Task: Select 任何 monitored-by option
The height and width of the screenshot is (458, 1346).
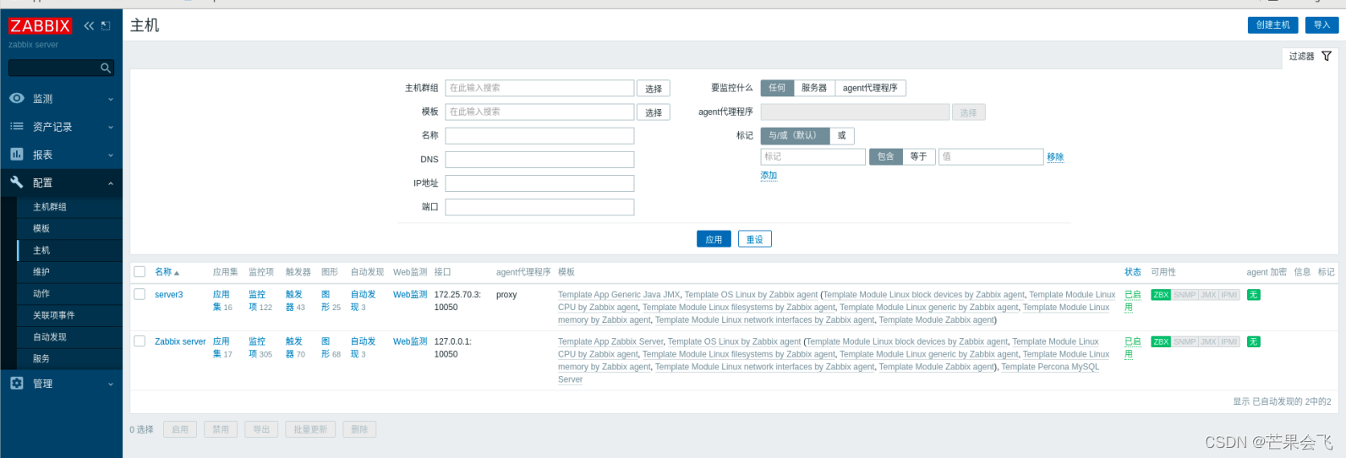Action: coord(777,88)
